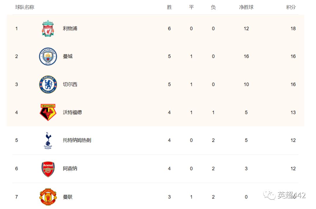Open the 利物浦 team link
Screen dimensions: 316x209
point(70,28)
